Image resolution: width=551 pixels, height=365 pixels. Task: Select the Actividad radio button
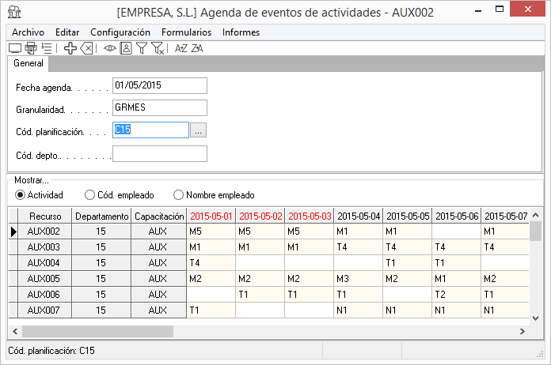(x=21, y=194)
